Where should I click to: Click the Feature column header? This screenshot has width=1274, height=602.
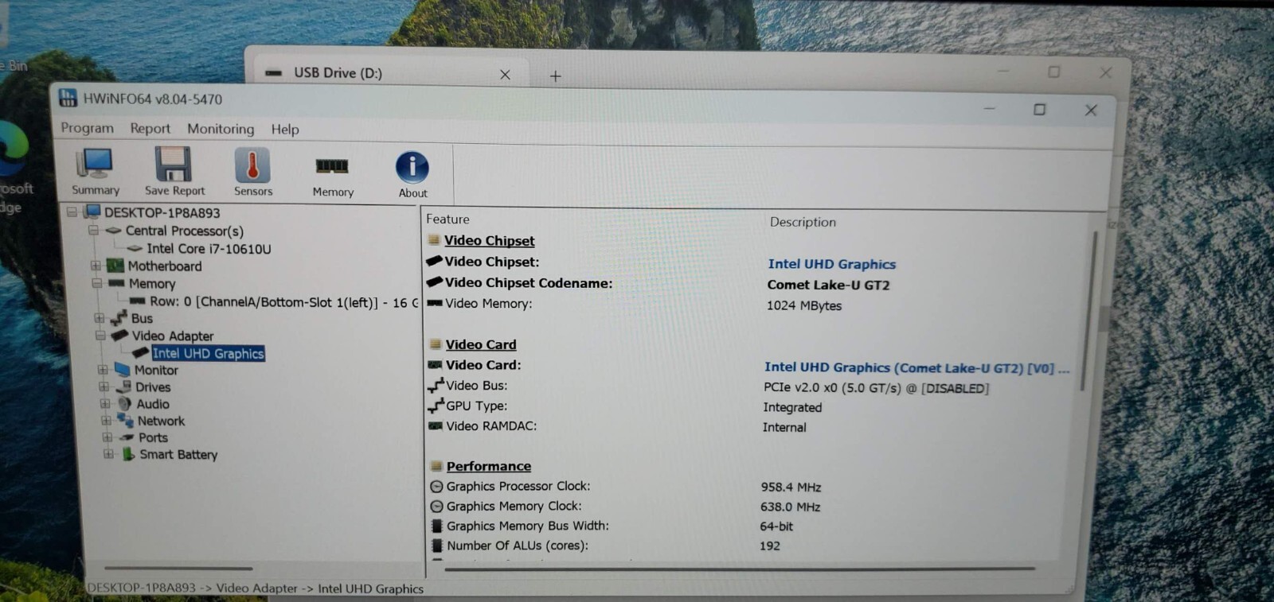(x=447, y=219)
